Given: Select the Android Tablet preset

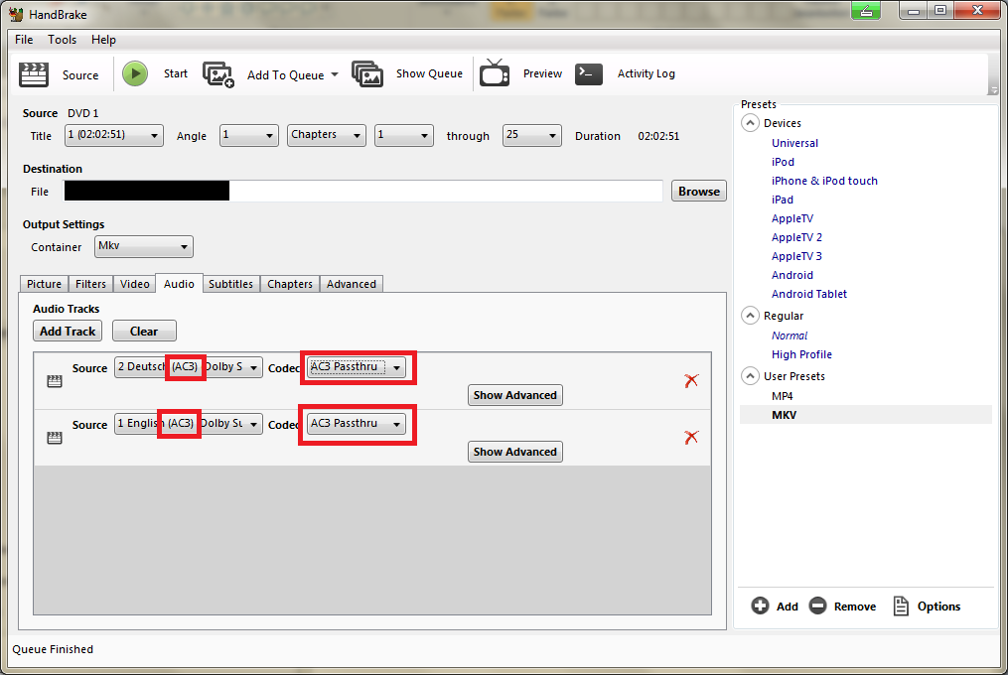Looking at the screenshot, I should [808, 294].
